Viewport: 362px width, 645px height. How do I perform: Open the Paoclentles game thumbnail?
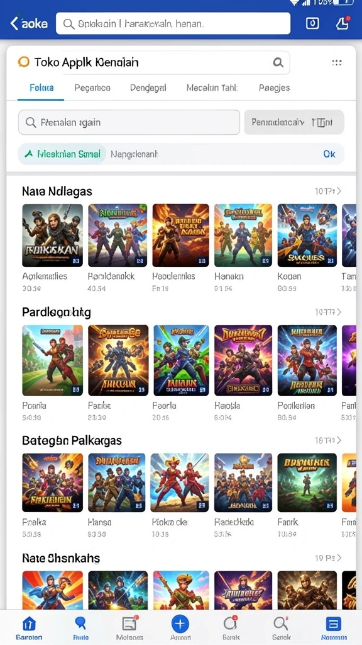pos(180,236)
